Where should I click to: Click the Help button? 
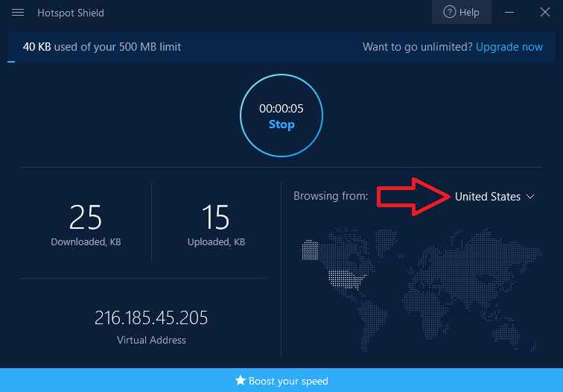click(x=462, y=12)
